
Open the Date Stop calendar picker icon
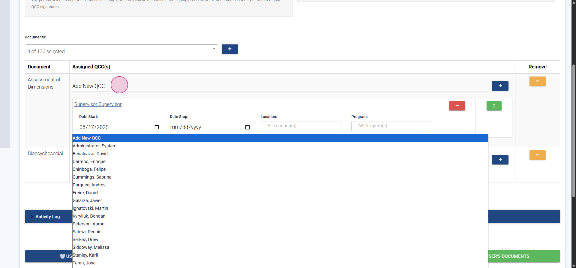(247, 127)
